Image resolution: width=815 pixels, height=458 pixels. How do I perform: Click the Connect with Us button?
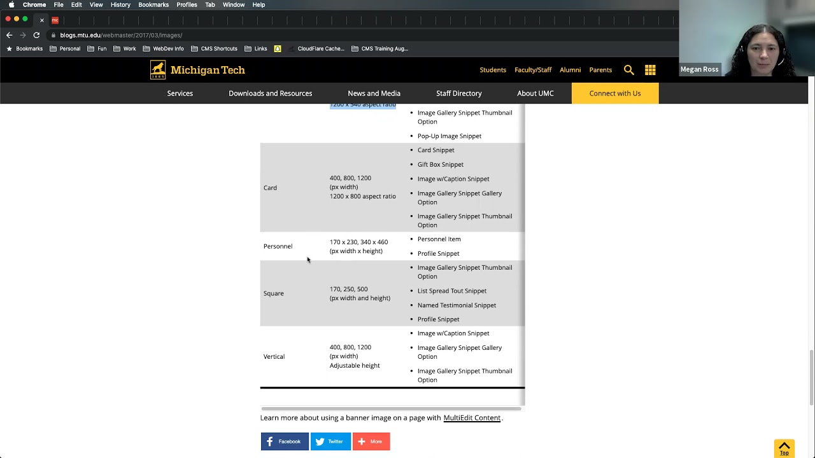coord(615,94)
